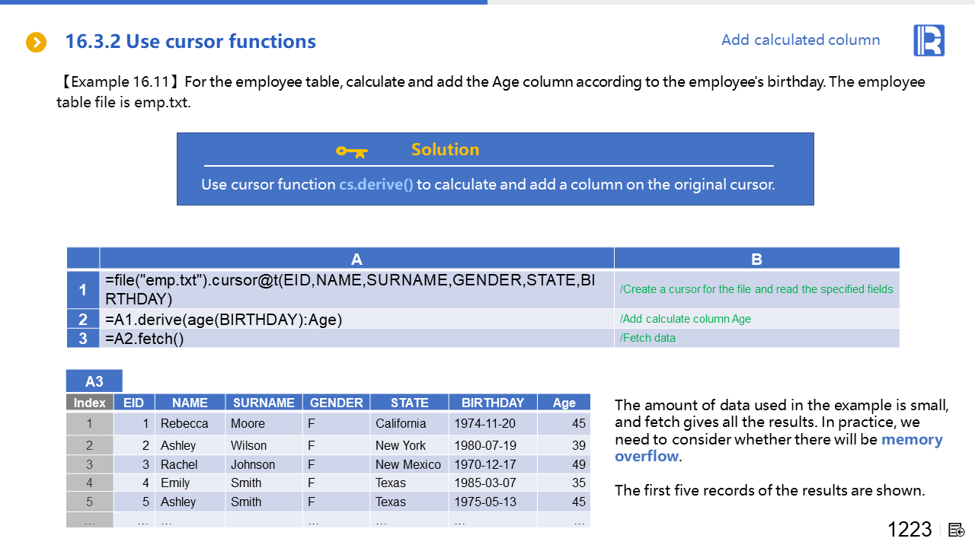Click the blue progress bar at top
Image resolution: width=975 pixels, height=548 pixels.
244,2
